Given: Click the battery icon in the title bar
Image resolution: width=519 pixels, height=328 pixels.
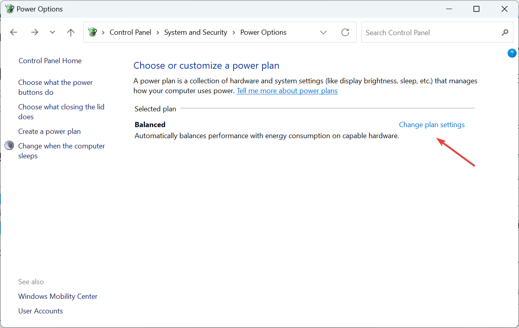Looking at the screenshot, I should [x=9, y=8].
